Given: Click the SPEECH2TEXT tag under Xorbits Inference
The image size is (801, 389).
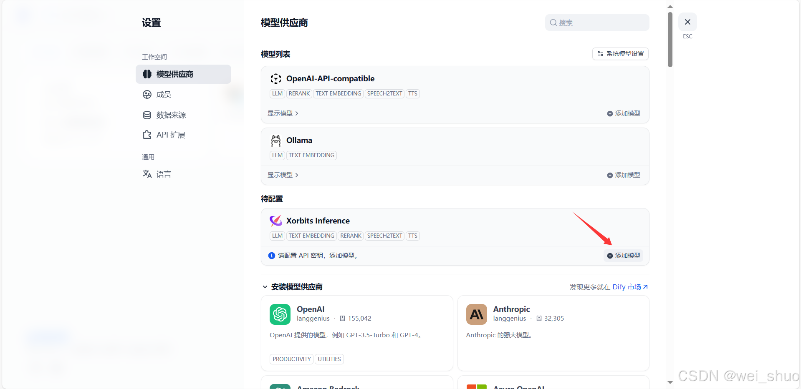Looking at the screenshot, I should click(x=384, y=236).
